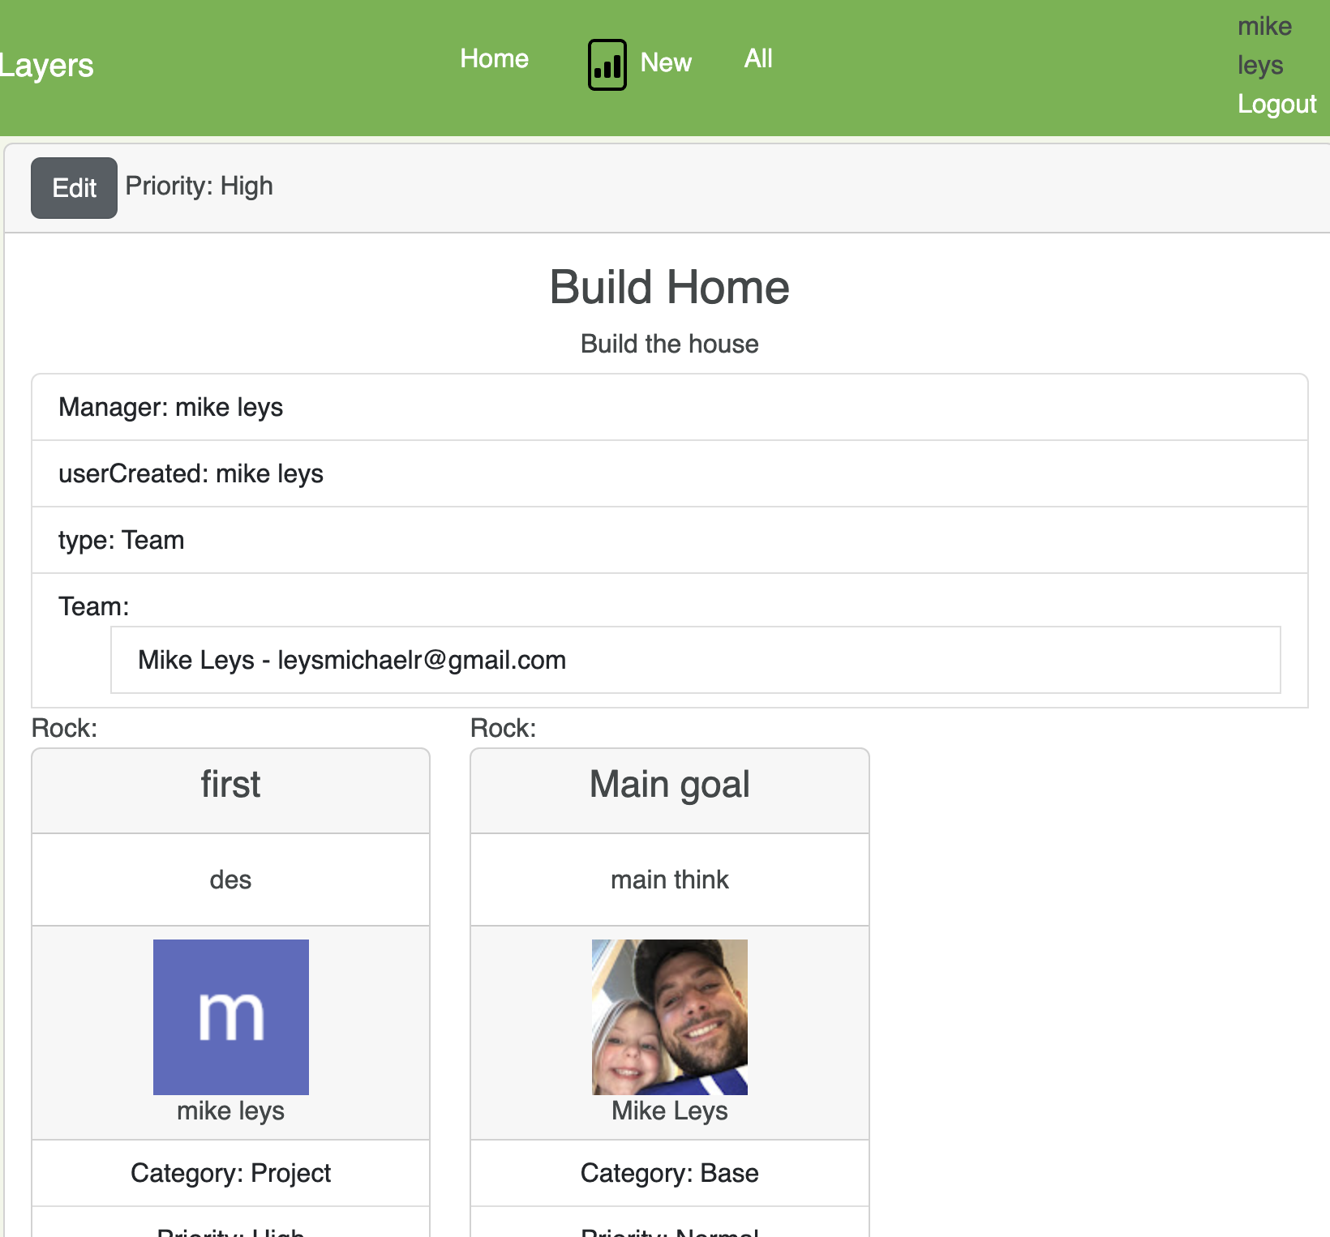This screenshot has width=1330, height=1237.
Task: Click the Mike Leys profile photo
Action: [670, 1017]
